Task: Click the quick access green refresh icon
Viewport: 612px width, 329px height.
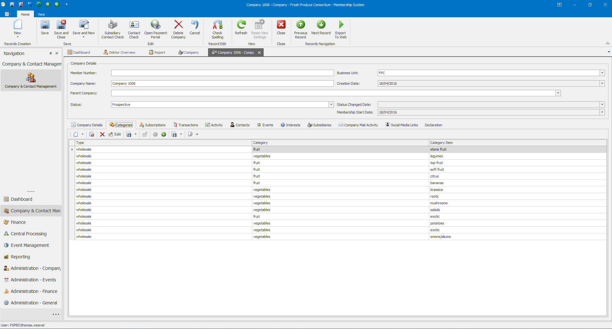Action: tap(39, 4)
